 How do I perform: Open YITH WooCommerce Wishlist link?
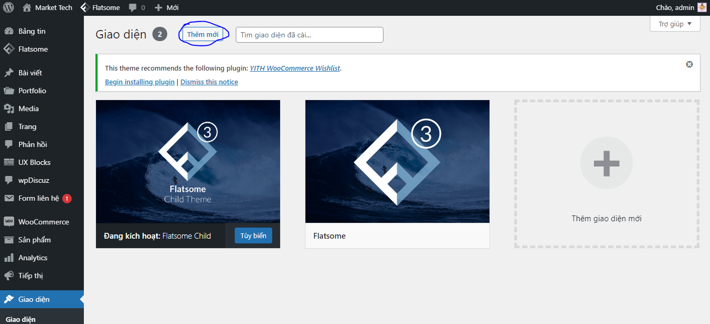295,68
